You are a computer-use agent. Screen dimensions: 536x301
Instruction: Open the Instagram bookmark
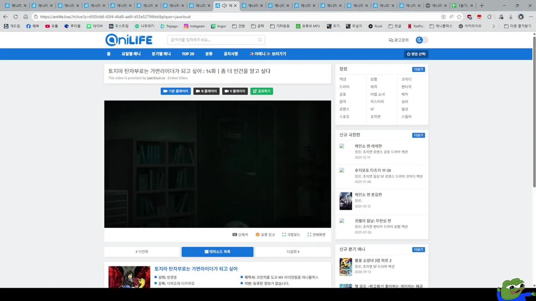click(194, 26)
